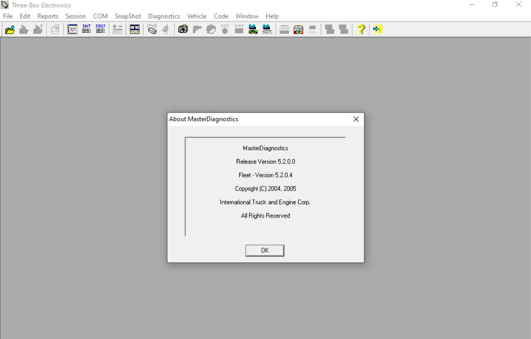Screen dimensions: 531x339
Task: Click the COM connector cable icon
Action: (x=152, y=29)
